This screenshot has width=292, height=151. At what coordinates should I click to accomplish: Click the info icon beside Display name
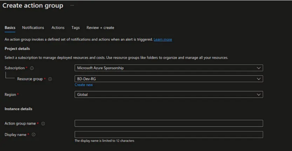coord(33,135)
